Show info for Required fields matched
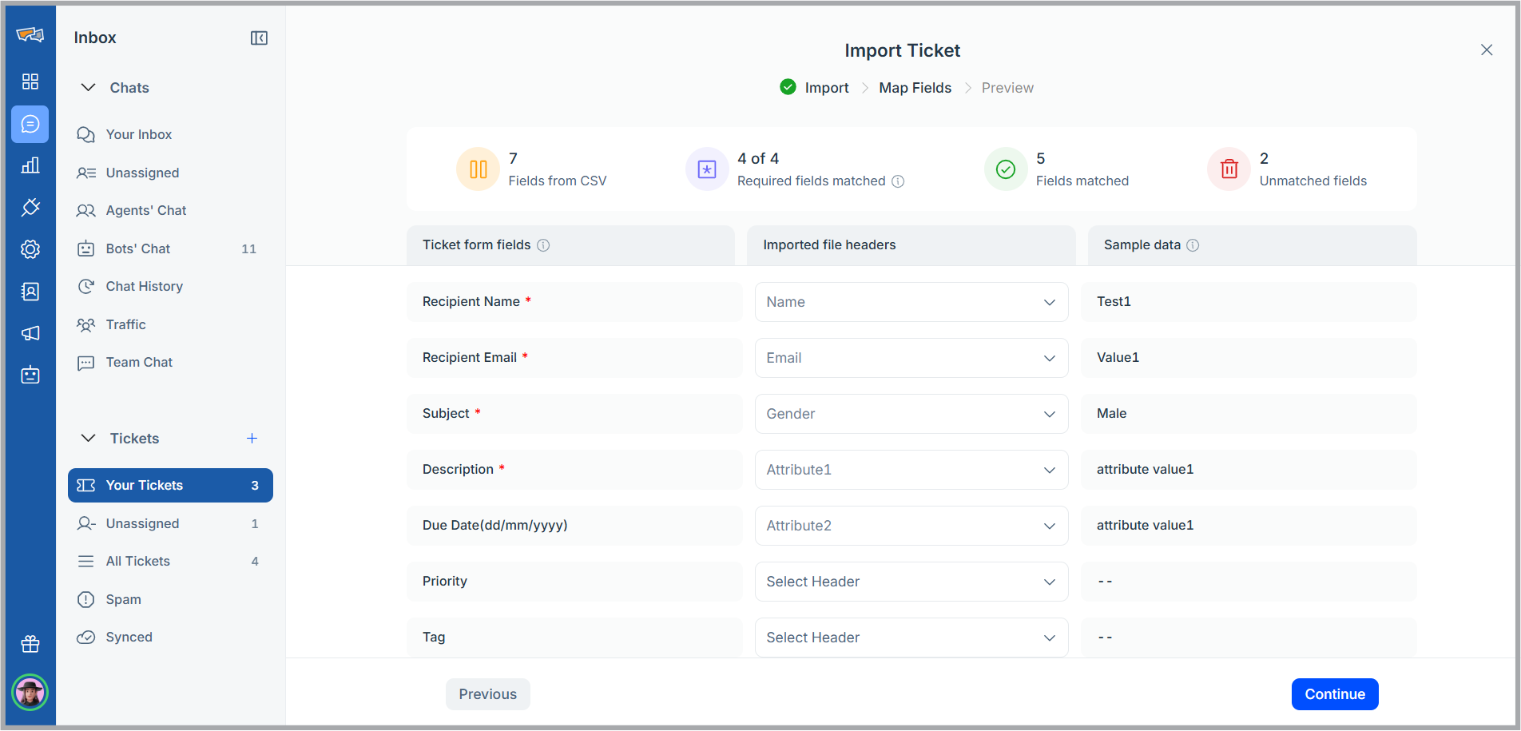Image resolution: width=1521 pixels, height=731 pixels. point(898,181)
